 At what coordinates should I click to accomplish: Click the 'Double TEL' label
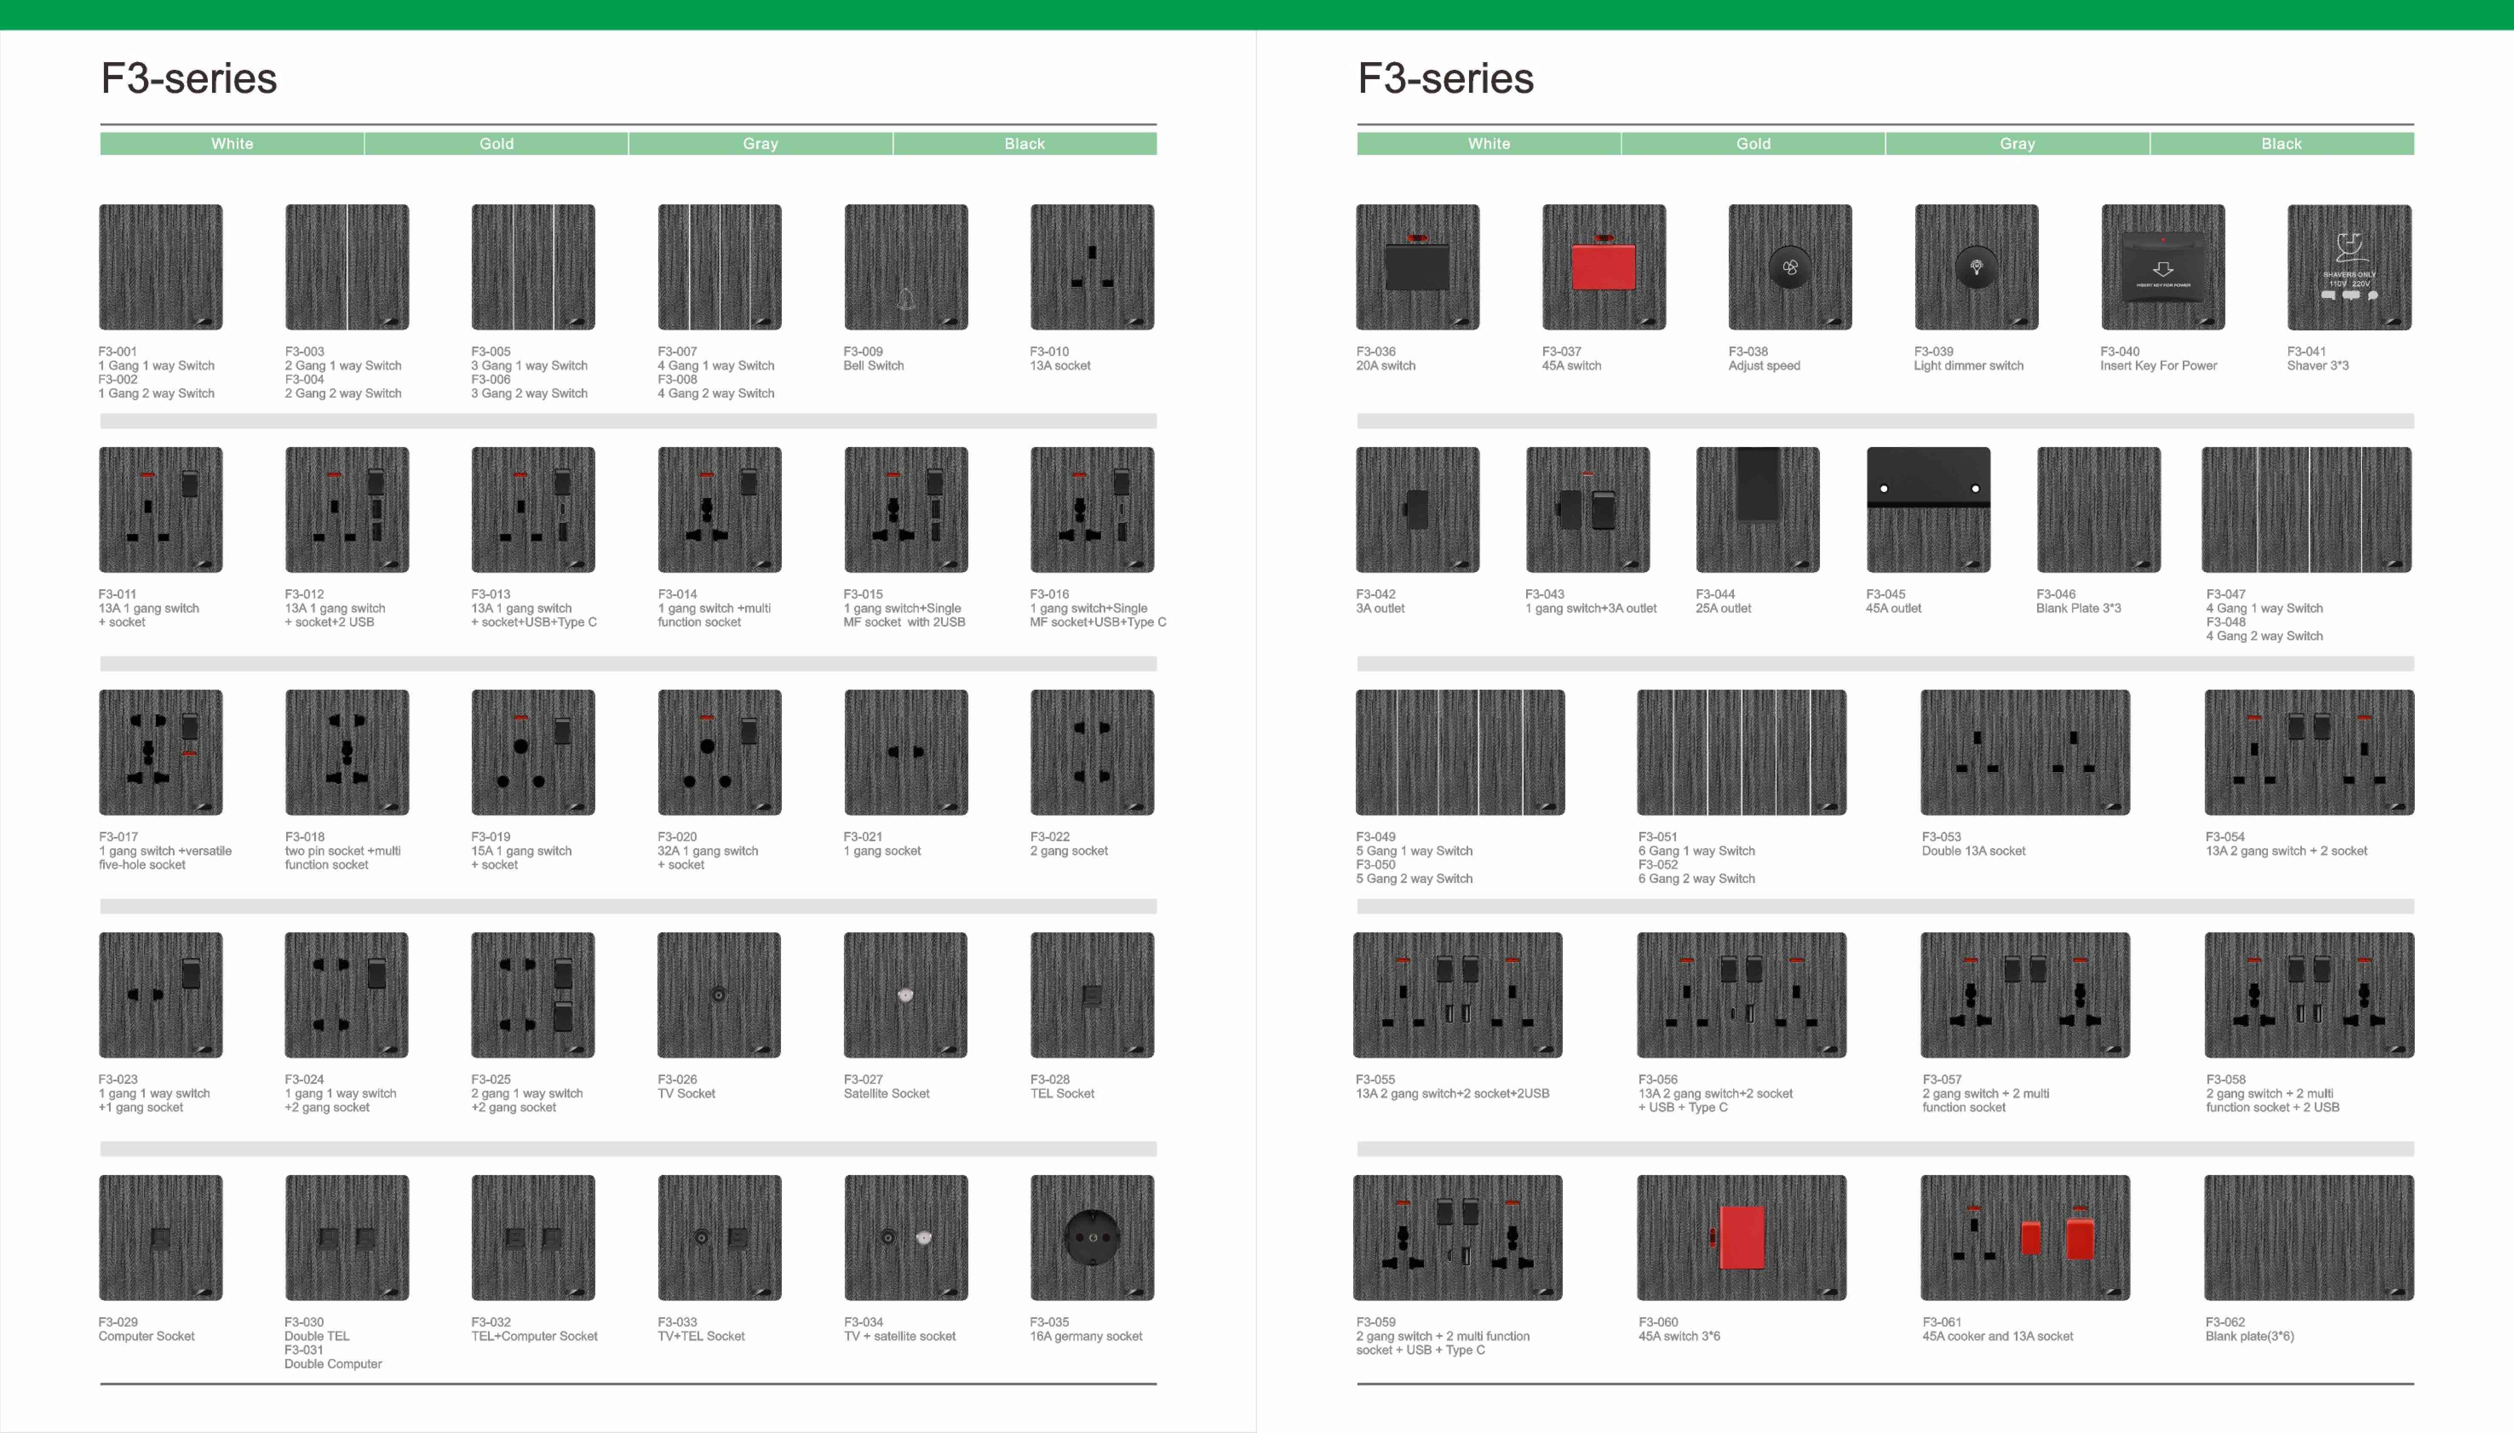pyautogui.click(x=317, y=1336)
